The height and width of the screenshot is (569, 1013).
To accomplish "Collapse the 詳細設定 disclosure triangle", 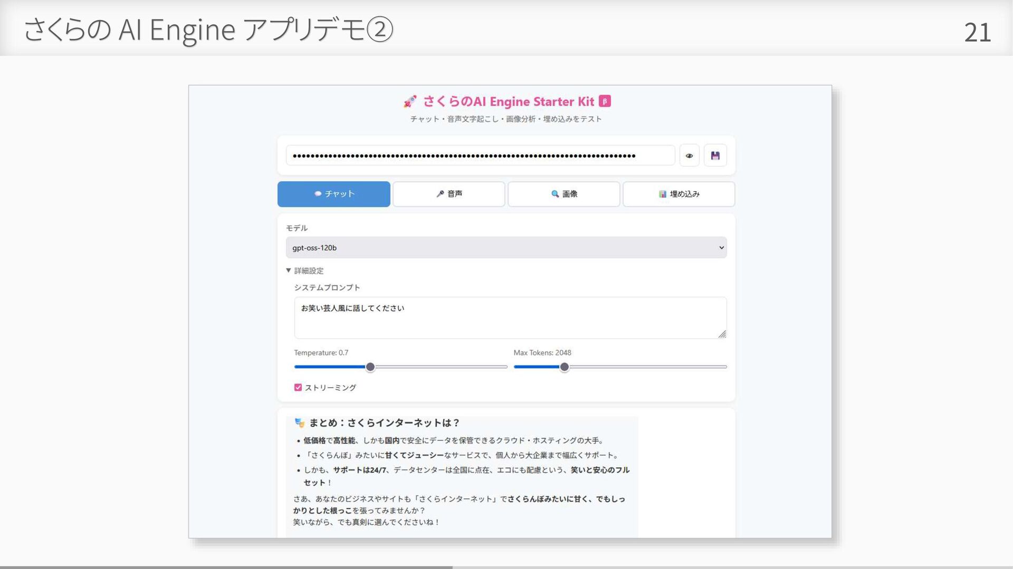I will click(x=289, y=270).
